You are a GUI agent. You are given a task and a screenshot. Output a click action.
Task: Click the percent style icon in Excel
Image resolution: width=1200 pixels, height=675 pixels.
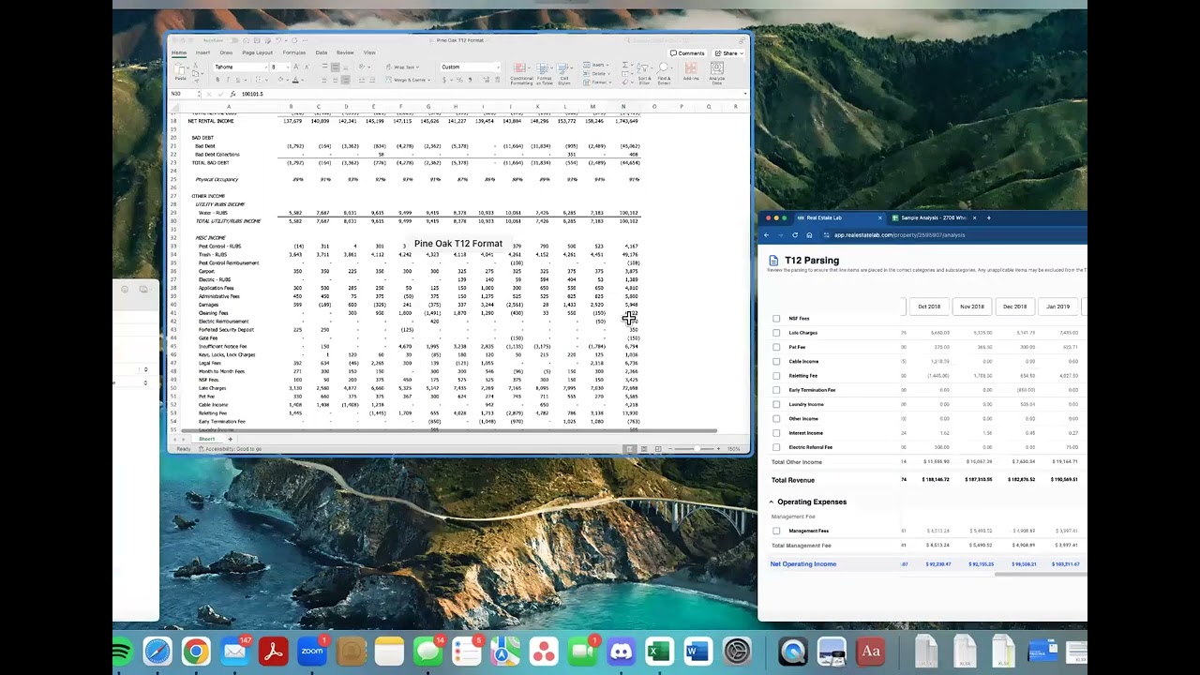(459, 80)
